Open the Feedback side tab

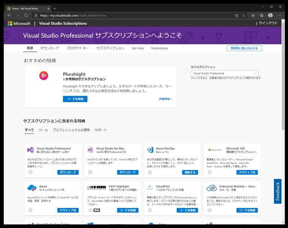click(x=277, y=191)
